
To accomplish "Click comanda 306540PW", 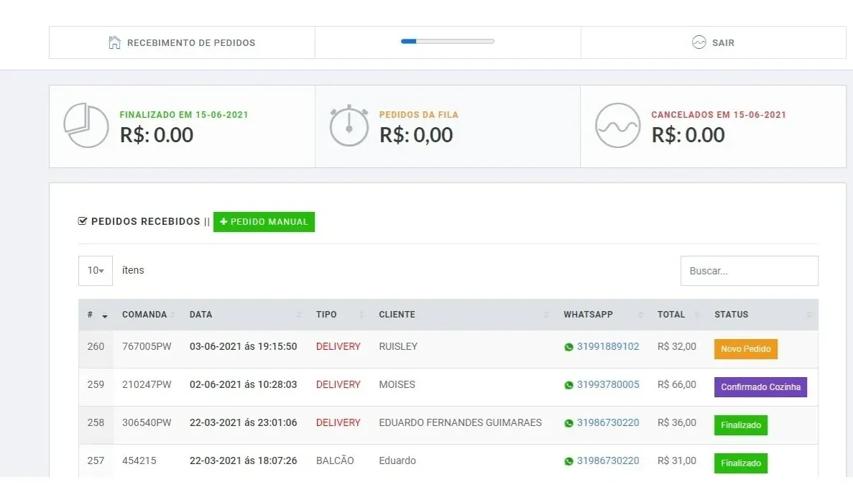I will coord(147,422).
